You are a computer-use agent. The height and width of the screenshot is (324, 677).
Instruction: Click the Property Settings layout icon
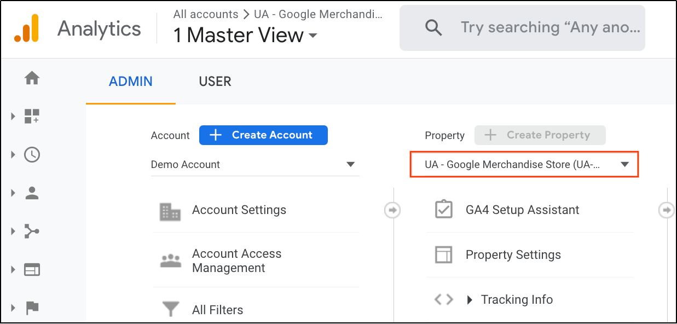(444, 254)
